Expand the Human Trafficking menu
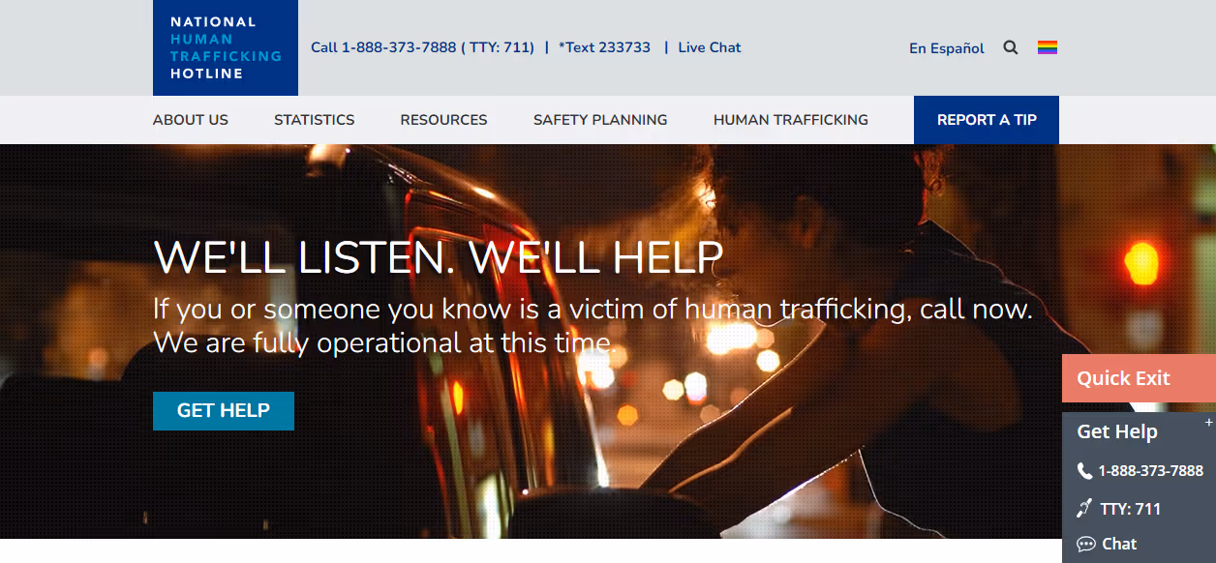The width and height of the screenshot is (1216, 563). click(x=791, y=120)
